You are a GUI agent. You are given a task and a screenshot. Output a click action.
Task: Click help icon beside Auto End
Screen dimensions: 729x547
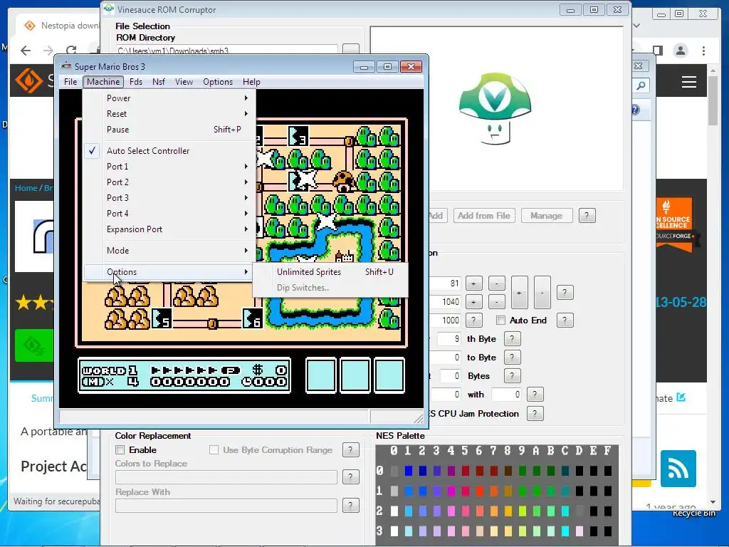point(565,320)
